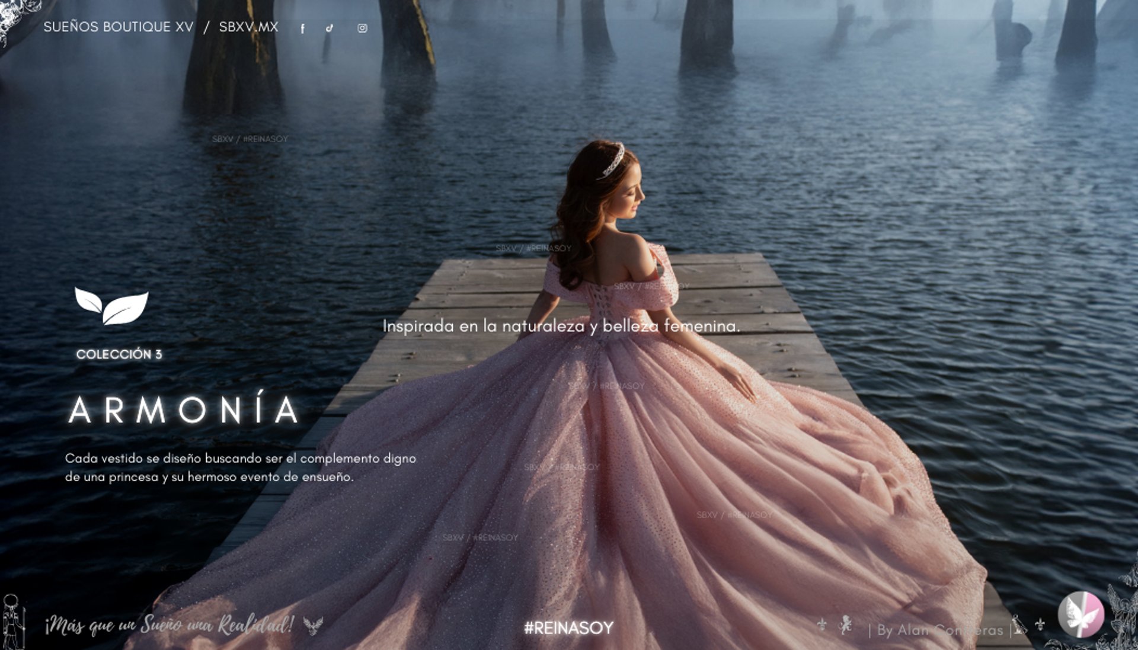Select the COLECCIÓN 3 label

(x=119, y=354)
